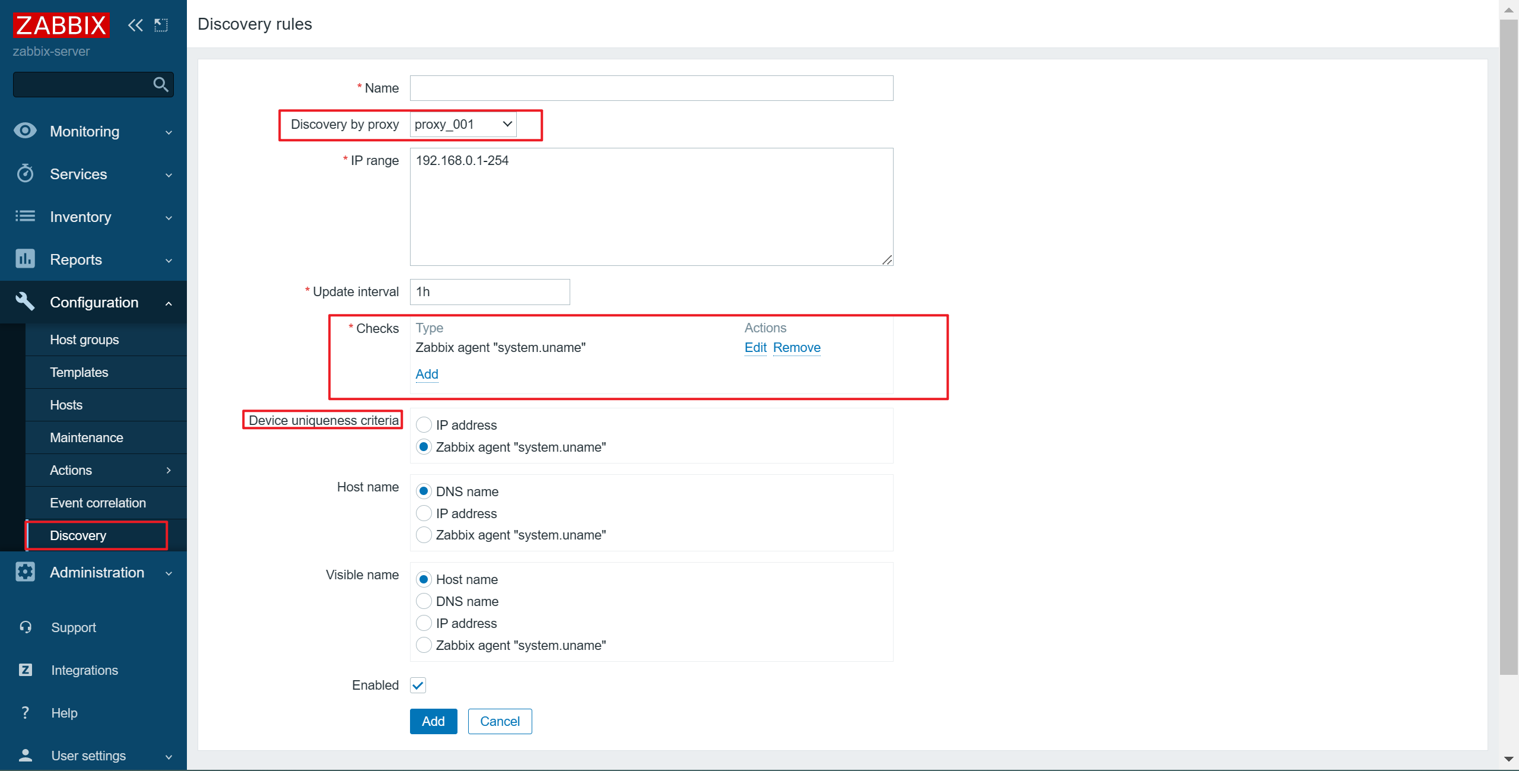Viewport: 1519px width, 771px height.
Task: Click the Remove link for check
Action: point(796,348)
